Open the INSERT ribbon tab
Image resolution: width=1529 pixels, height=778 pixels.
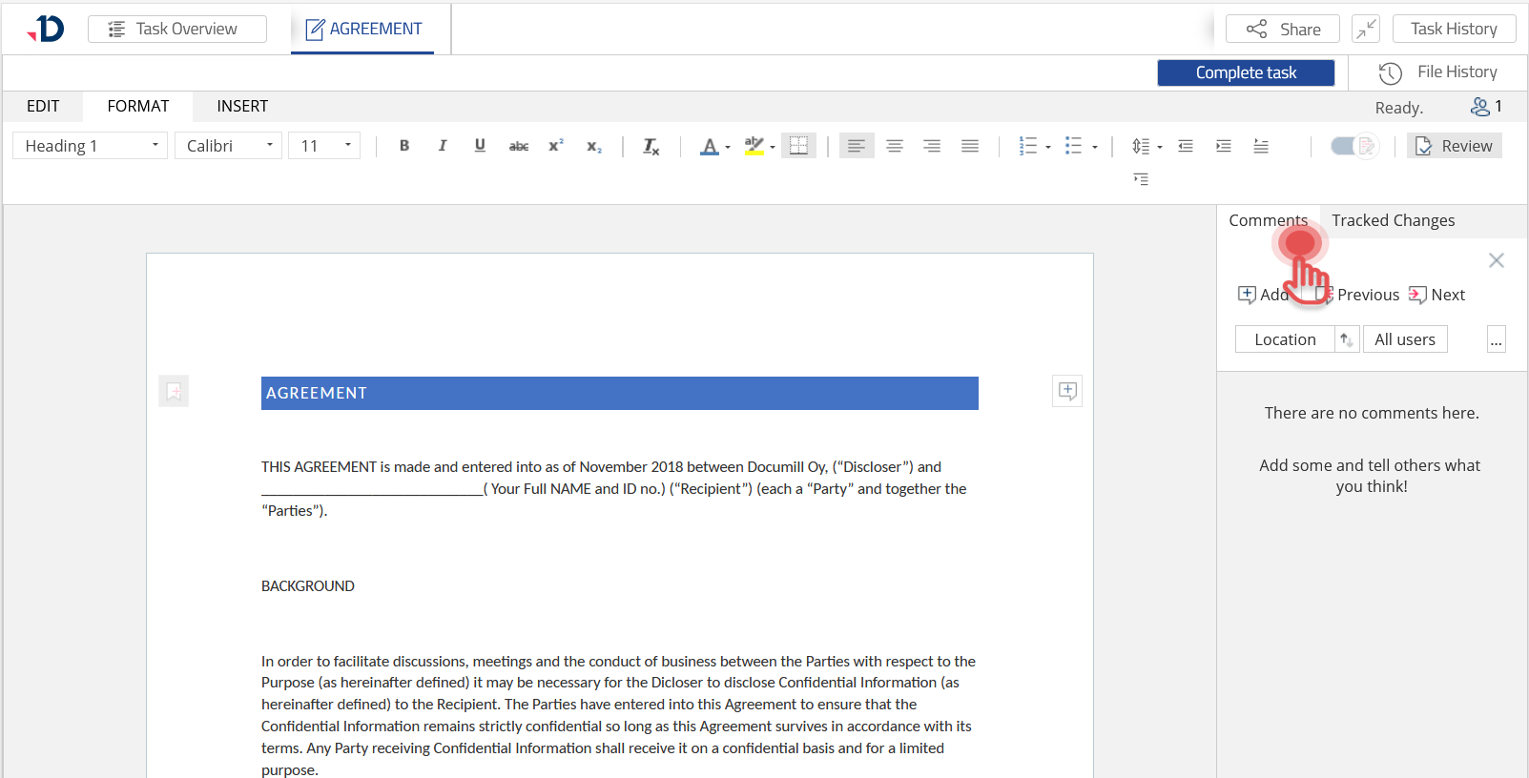[242, 106]
